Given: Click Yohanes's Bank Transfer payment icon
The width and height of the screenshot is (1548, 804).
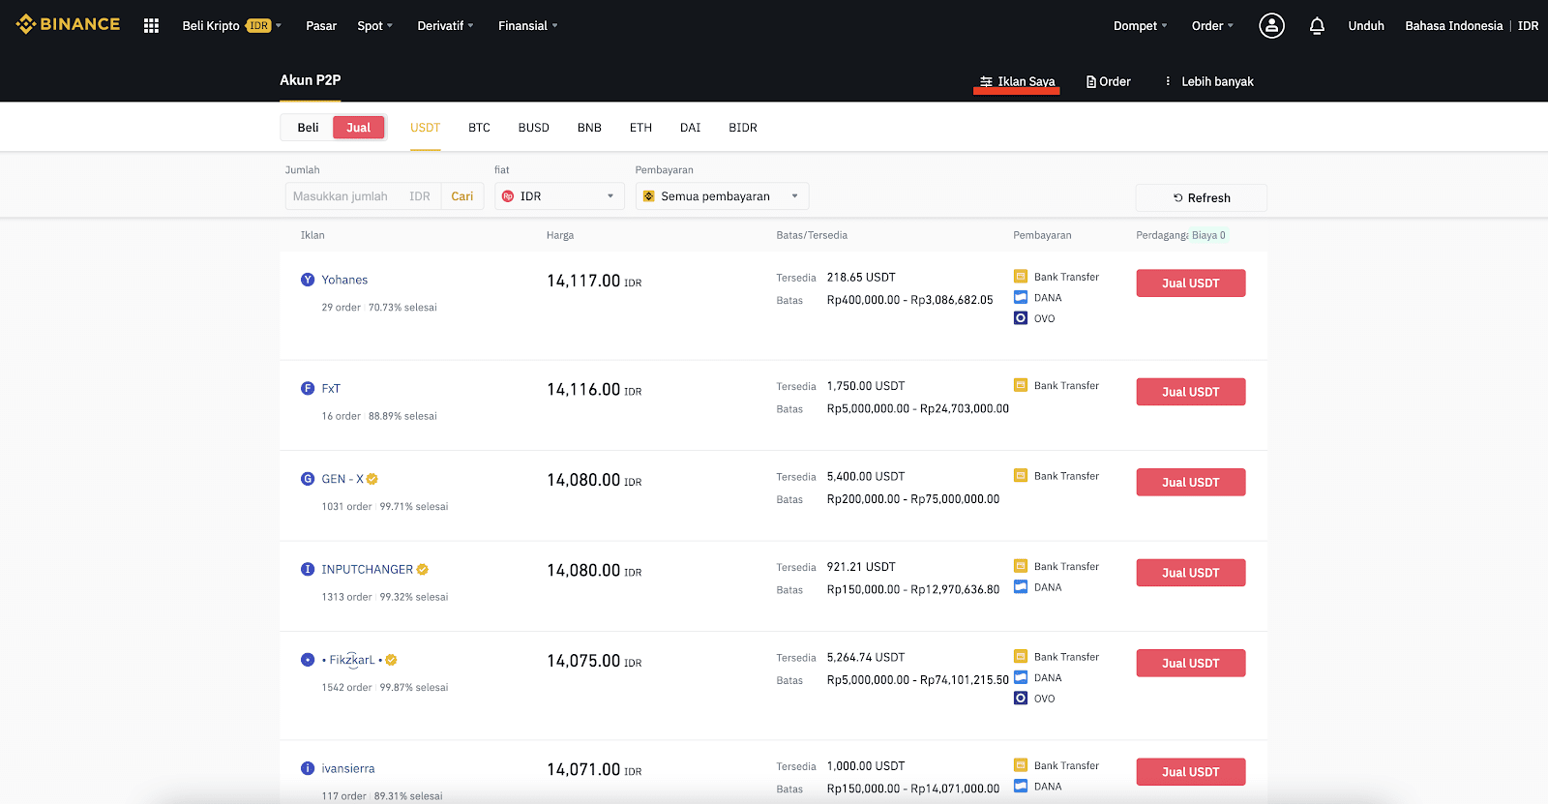Looking at the screenshot, I should click(1021, 277).
